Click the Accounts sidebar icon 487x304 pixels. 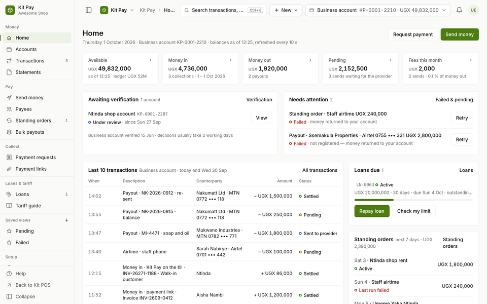9,49
